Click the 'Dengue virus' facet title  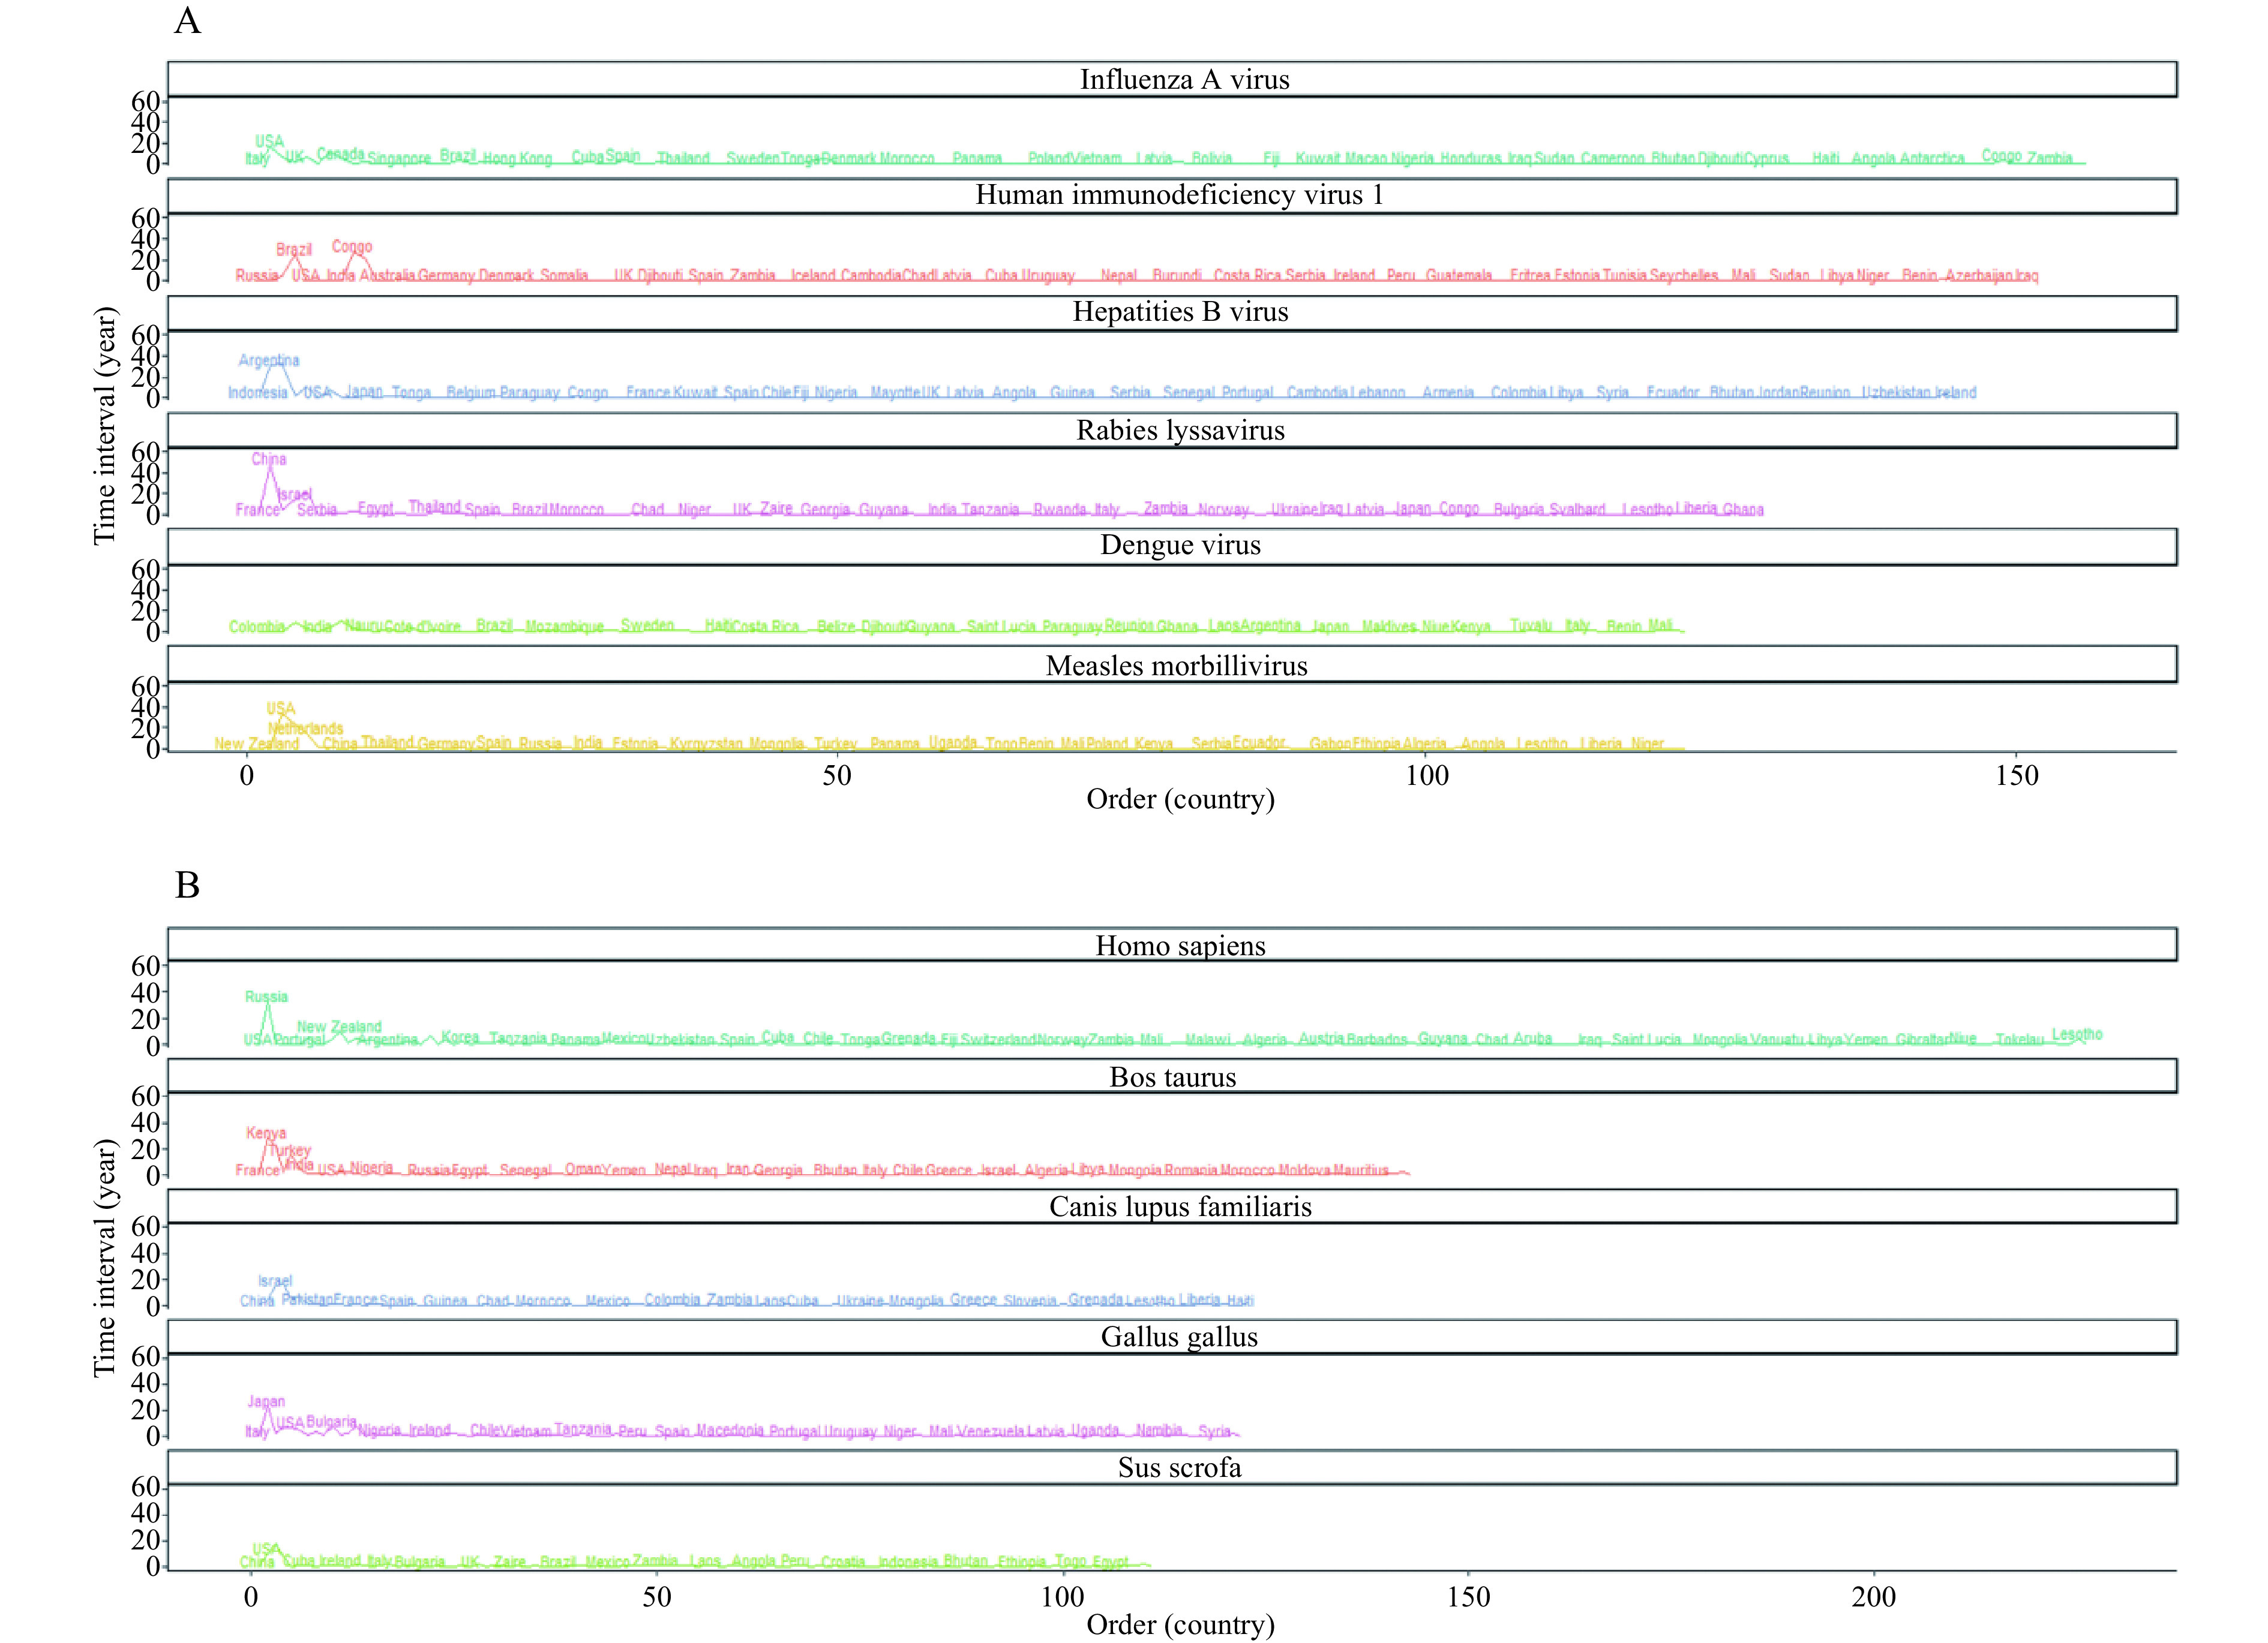[x=1180, y=544]
